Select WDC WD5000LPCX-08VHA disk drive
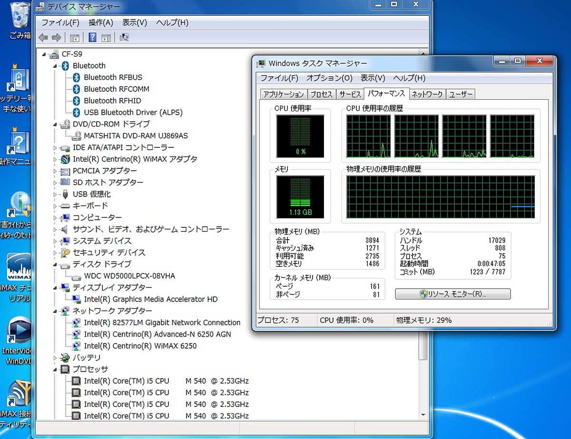The width and height of the screenshot is (571, 439). click(129, 276)
